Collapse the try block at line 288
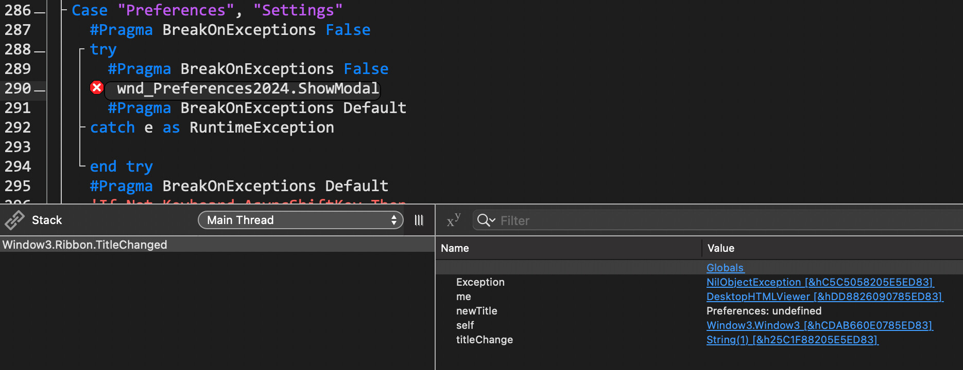The image size is (963, 370). pos(82,50)
